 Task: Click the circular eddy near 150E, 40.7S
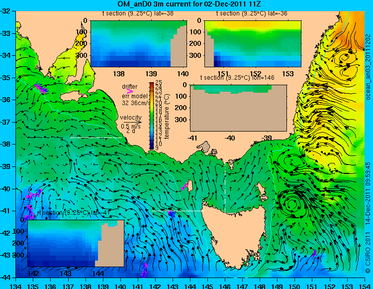pos(291,204)
